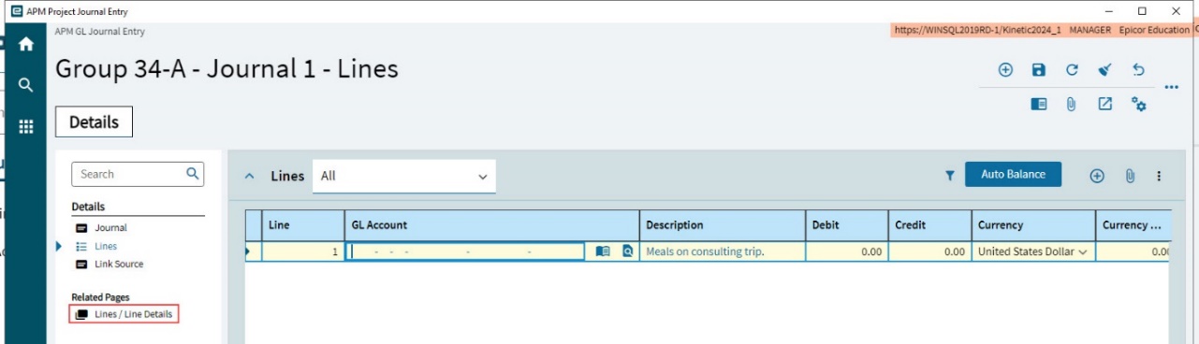The width and height of the screenshot is (1199, 344).
Task: Minimize the APM Project Journal Entry window
Action: click(1109, 11)
